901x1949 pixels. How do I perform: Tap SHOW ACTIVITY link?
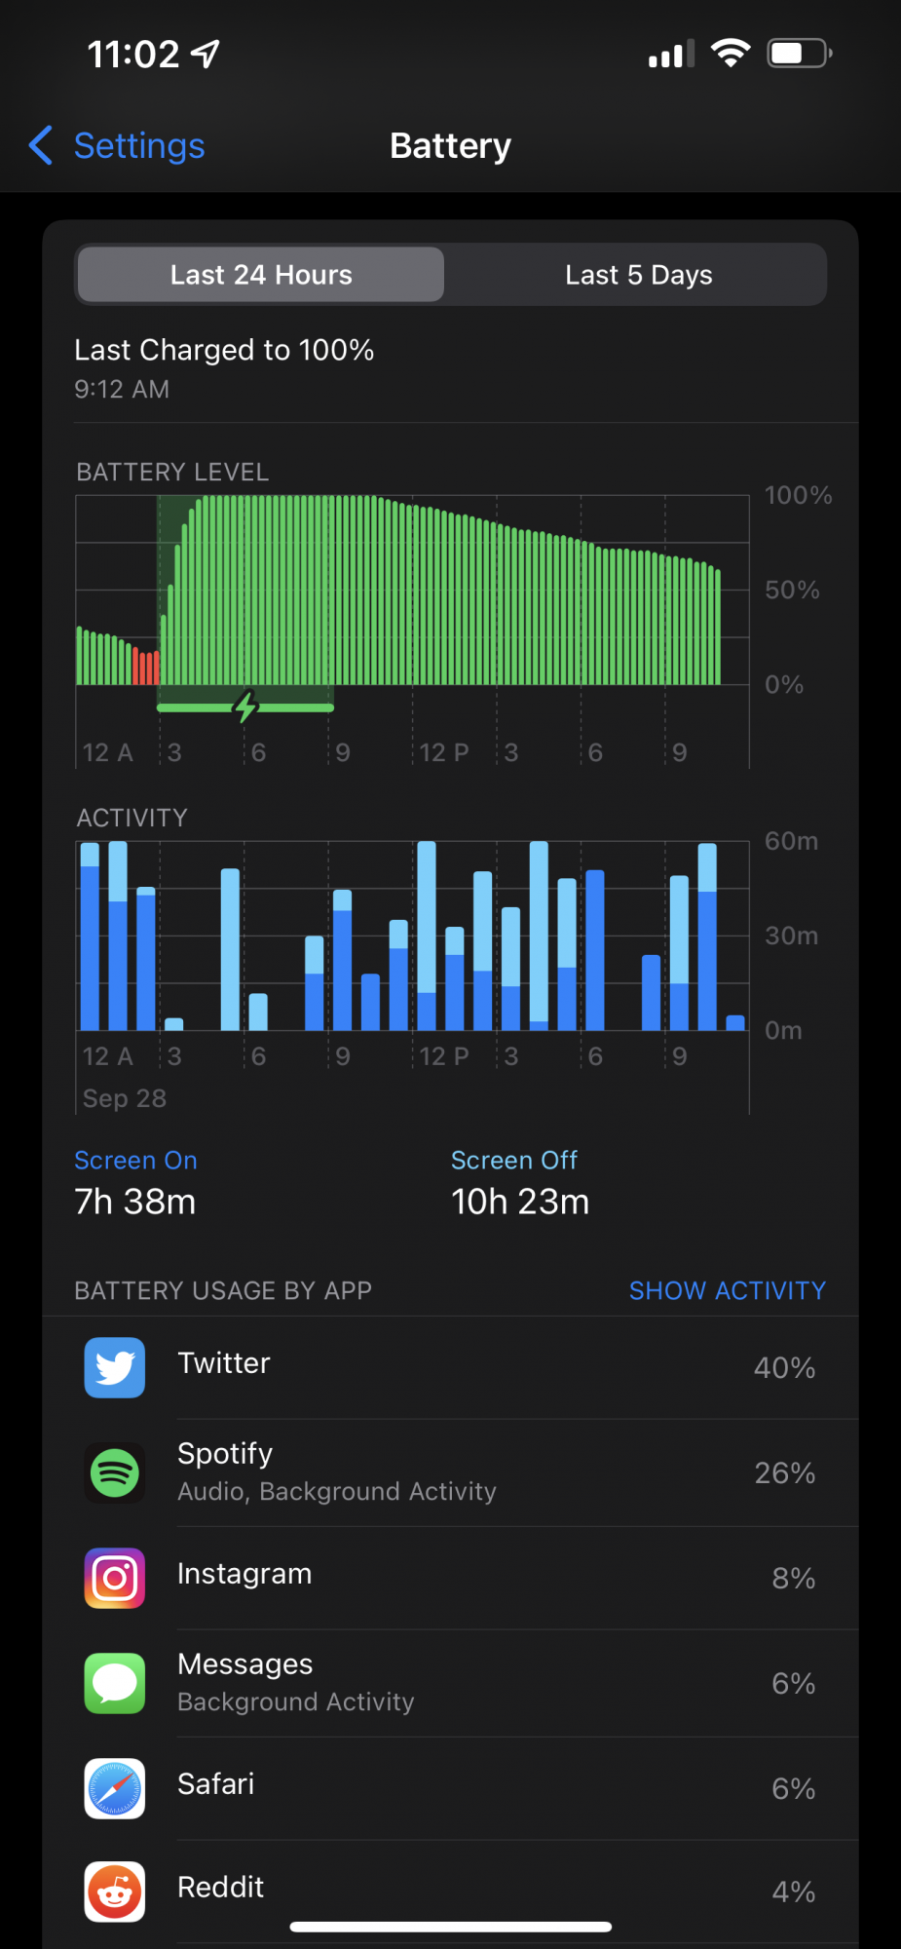pos(727,1290)
